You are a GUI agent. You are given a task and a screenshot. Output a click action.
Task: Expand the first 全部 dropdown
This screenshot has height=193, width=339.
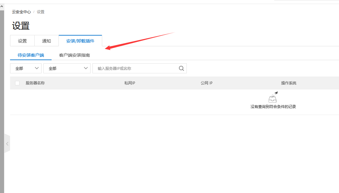point(26,68)
